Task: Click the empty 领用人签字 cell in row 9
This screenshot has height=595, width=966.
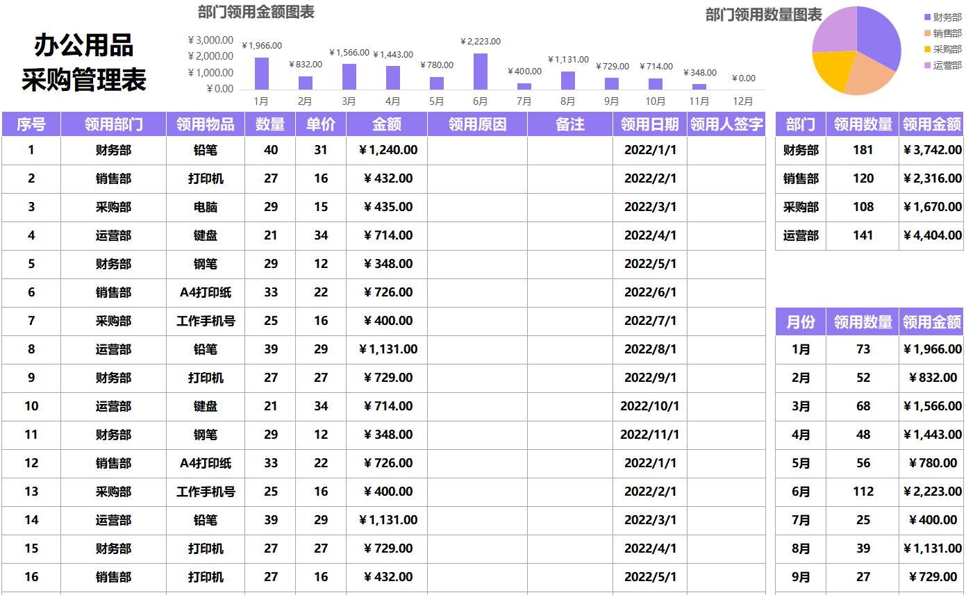Action: pyautogui.click(x=726, y=378)
